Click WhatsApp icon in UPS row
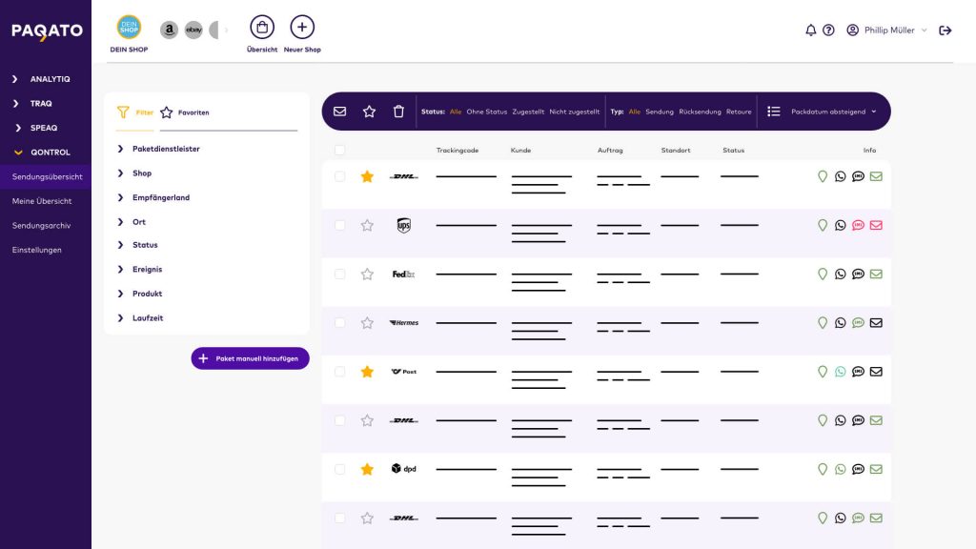This screenshot has width=976, height=549. click(x=840, y=226)
